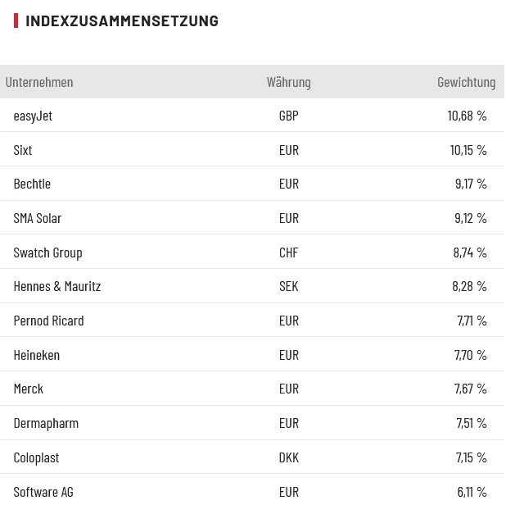Select Merck in the index table

coord(29,389)
